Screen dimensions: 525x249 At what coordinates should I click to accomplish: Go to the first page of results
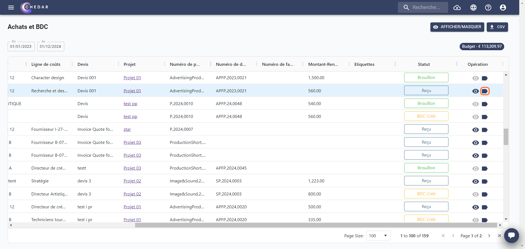443,236
